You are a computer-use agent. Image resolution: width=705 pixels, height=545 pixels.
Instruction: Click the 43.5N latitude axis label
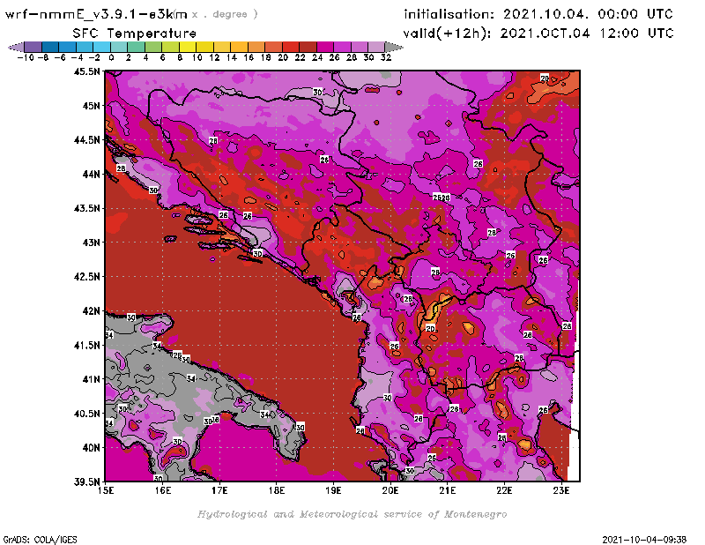point(86,208)
